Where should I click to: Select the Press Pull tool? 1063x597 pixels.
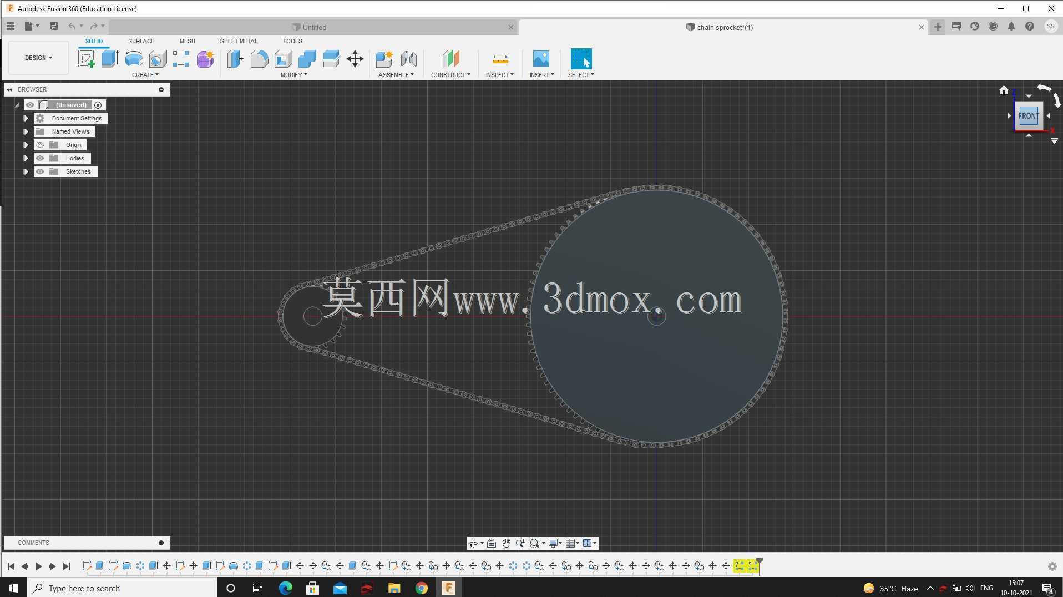[x=235, y=59]
